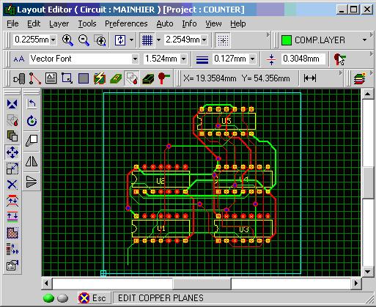Viewport: 376px width, 307px height.
Task: Open the View menu
Action: click(x=213, y=23)
